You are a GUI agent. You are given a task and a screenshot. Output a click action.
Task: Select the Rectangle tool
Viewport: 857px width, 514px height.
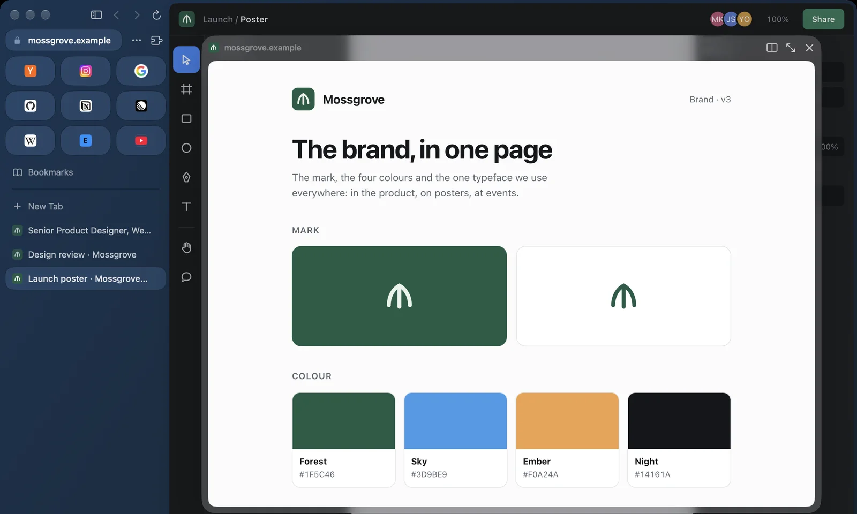(186, 118)
